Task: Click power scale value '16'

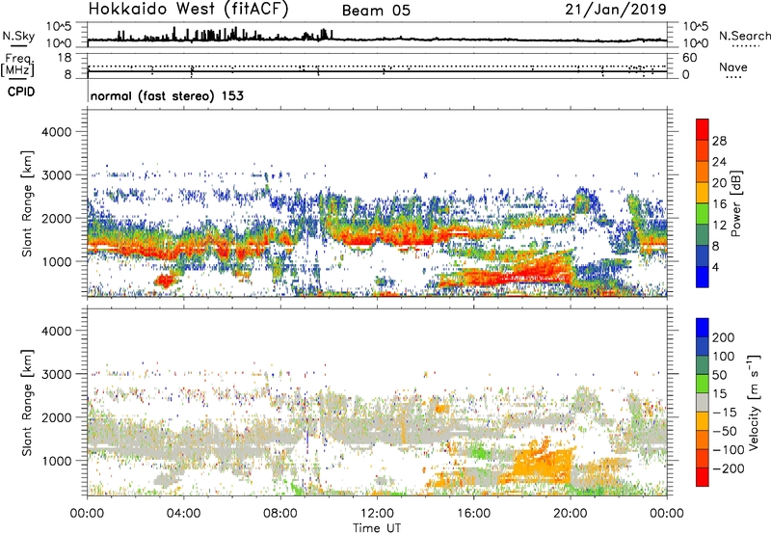Action: pos(719,204)
